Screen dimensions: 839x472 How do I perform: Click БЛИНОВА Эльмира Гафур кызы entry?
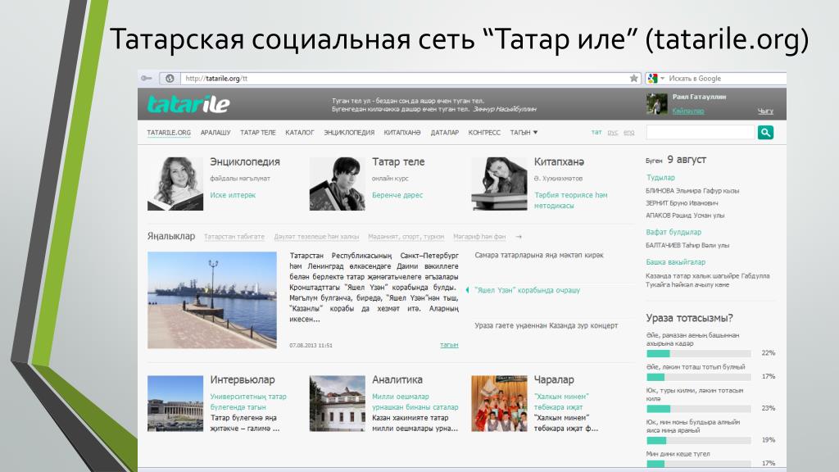(692, 191)
